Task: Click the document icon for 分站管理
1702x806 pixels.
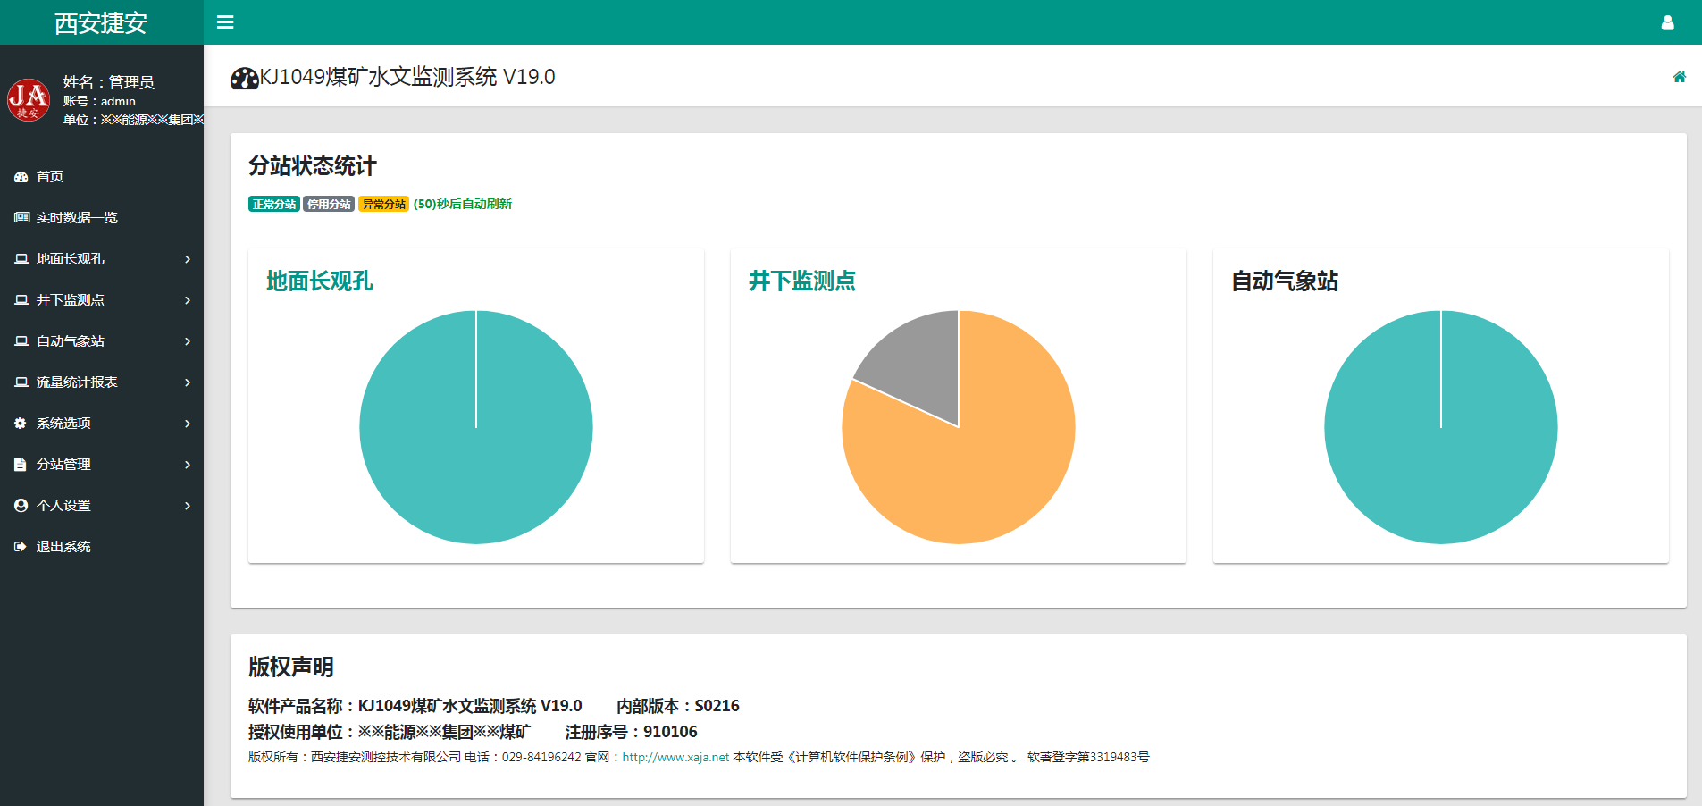Action: tap(21, 465)
